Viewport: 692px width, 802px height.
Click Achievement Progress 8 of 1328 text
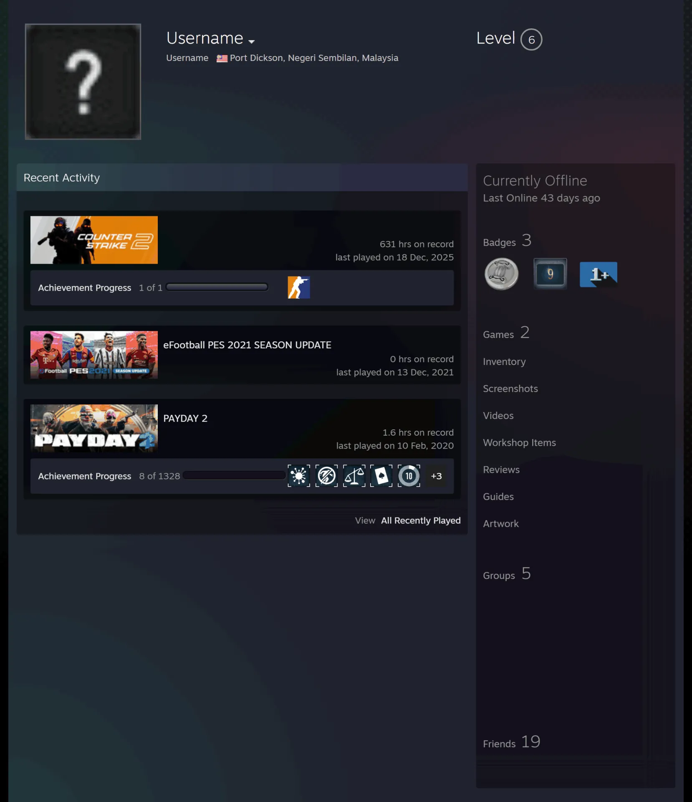(109, 476)
